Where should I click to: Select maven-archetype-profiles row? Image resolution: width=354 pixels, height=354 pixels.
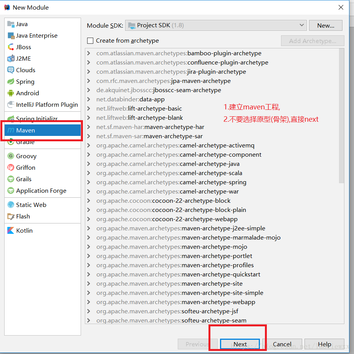tap(212, 265)
